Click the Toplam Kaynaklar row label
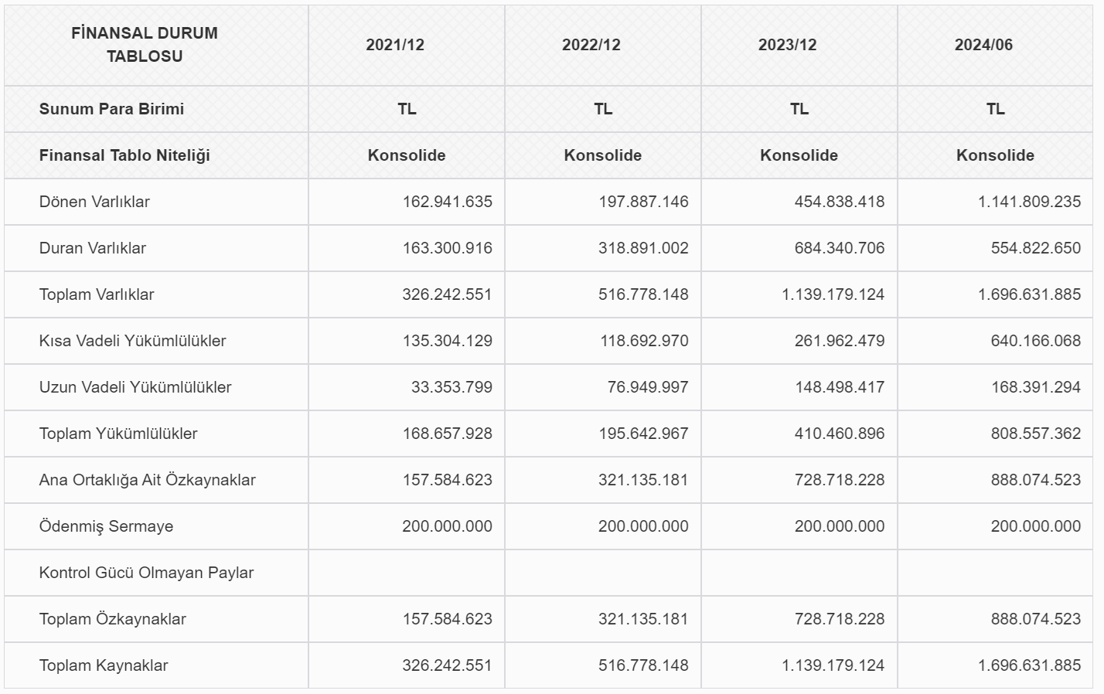Screen dimensions: 1104x694 point(104,665)
